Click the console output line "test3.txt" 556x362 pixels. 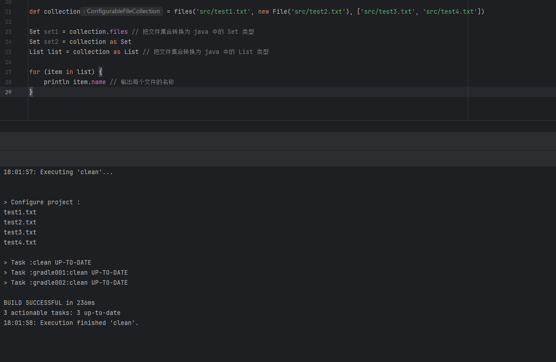click(x=20, y=232)
